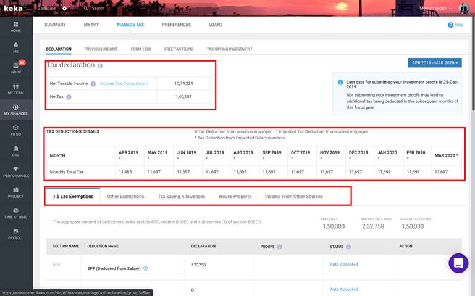
Task: Click the Deduction Name column header
Action: 103,246
